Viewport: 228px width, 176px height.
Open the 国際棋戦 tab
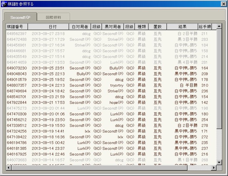[53, 17]
